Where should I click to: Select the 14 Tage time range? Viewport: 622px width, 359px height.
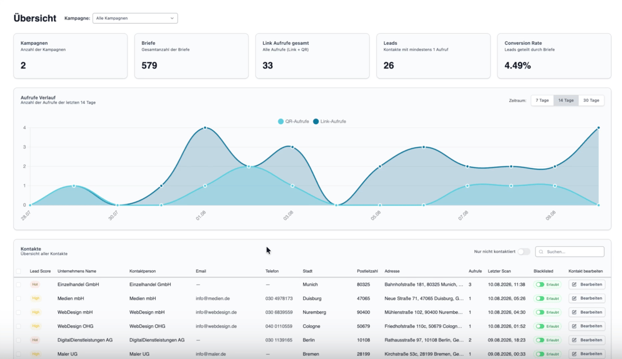(566, 101)
